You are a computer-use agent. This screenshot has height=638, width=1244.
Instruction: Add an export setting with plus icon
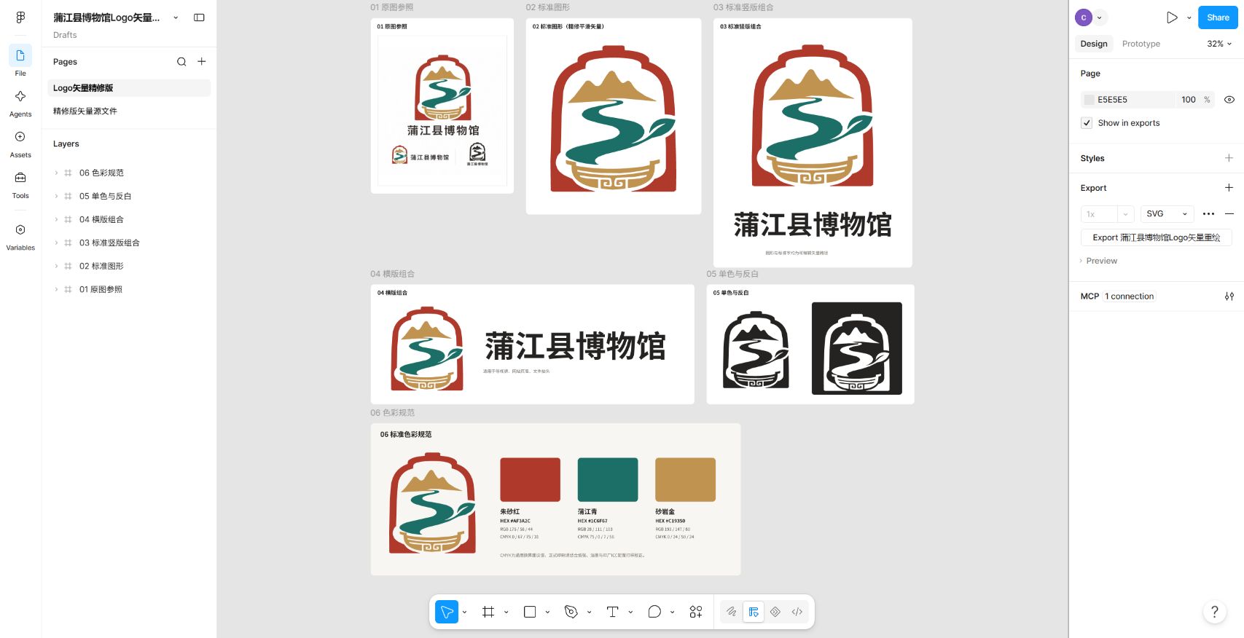click(x=1229, y=188)
